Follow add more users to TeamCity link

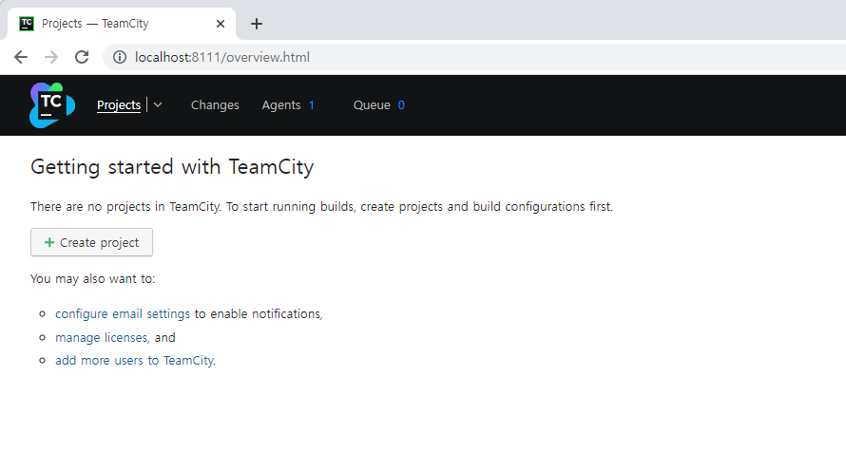[134, 361]
